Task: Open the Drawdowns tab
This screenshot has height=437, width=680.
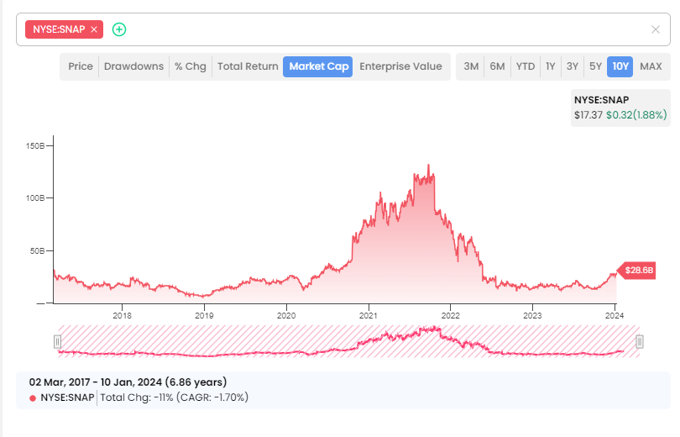Action: [133, 66]
